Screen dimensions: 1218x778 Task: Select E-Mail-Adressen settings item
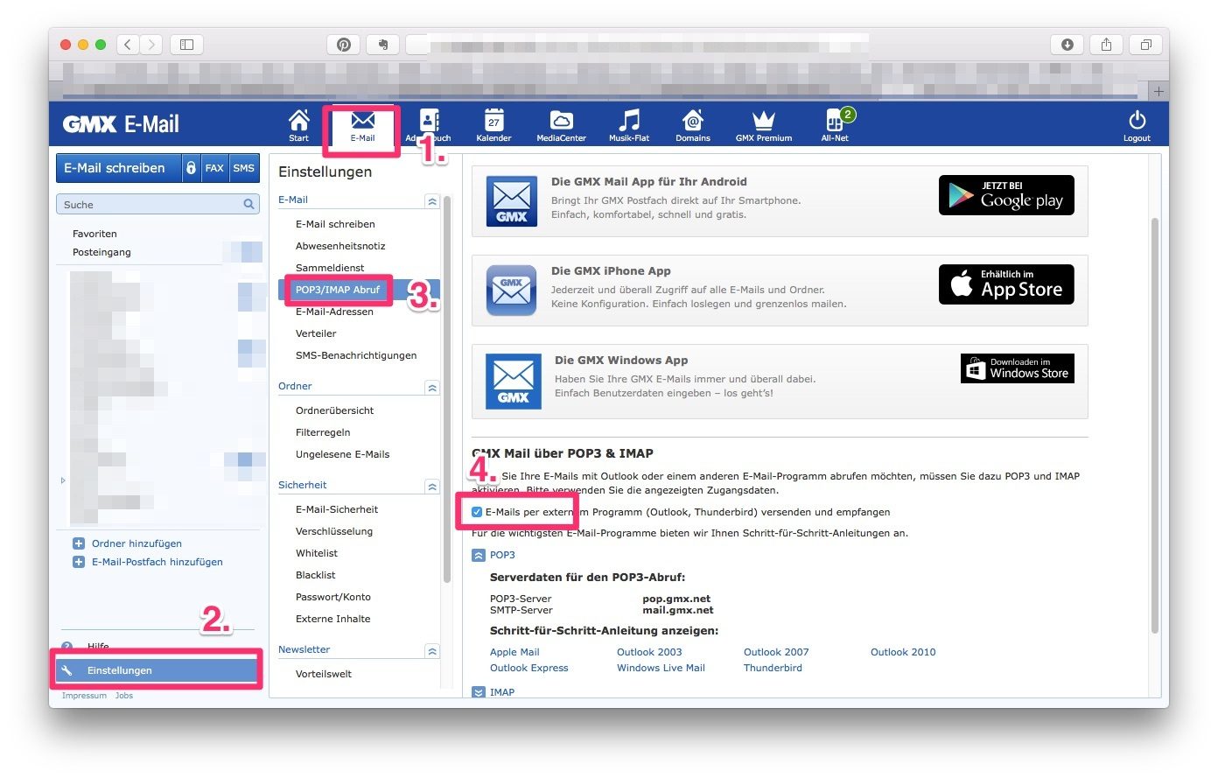pos(334,312)
